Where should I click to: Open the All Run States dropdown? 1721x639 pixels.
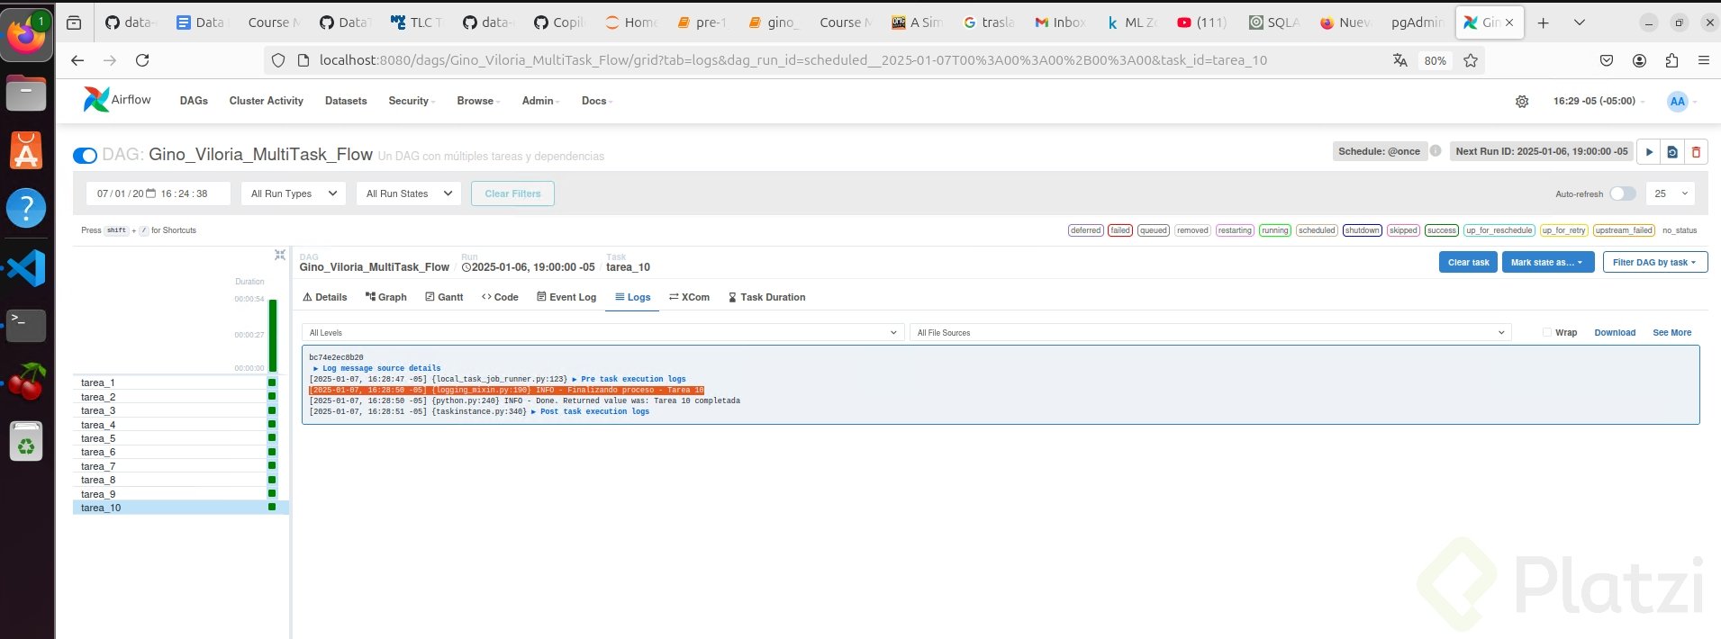click(409, 193)
